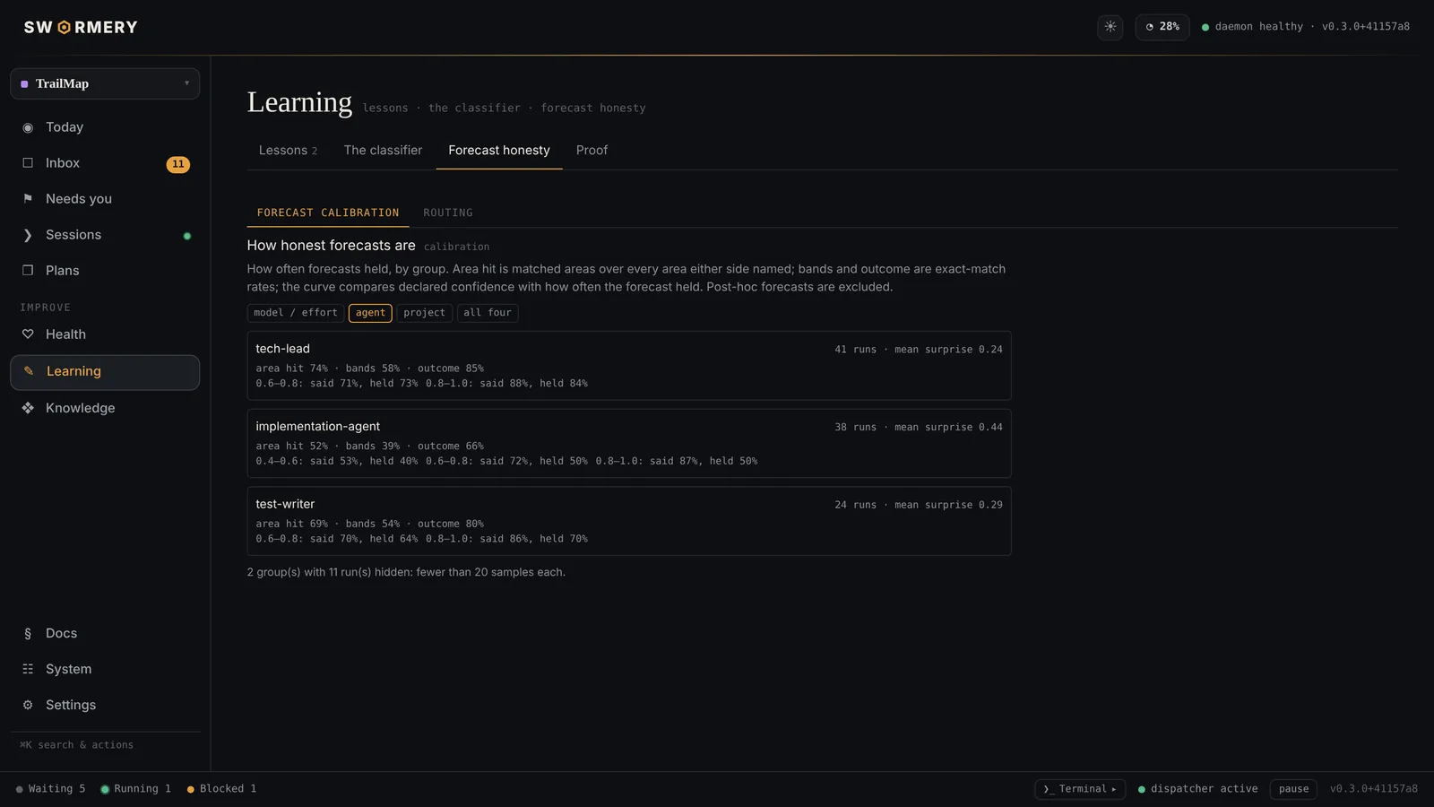Open the 28% usage indicator
Screen dimensions: 1434x807
(1162, 27)
